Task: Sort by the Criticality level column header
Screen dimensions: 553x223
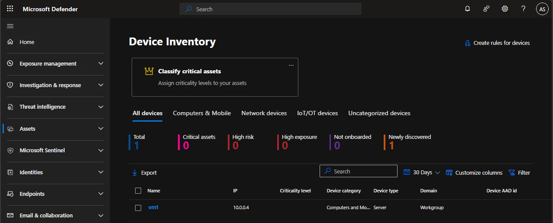Action: pos(295,191)
